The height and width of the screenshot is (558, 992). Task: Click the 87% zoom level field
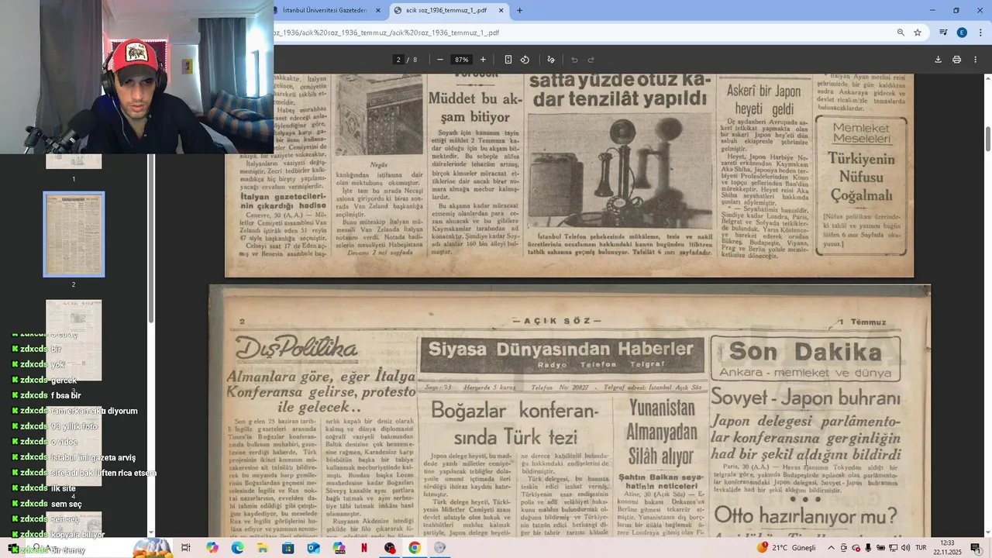(x=462, y=60)
